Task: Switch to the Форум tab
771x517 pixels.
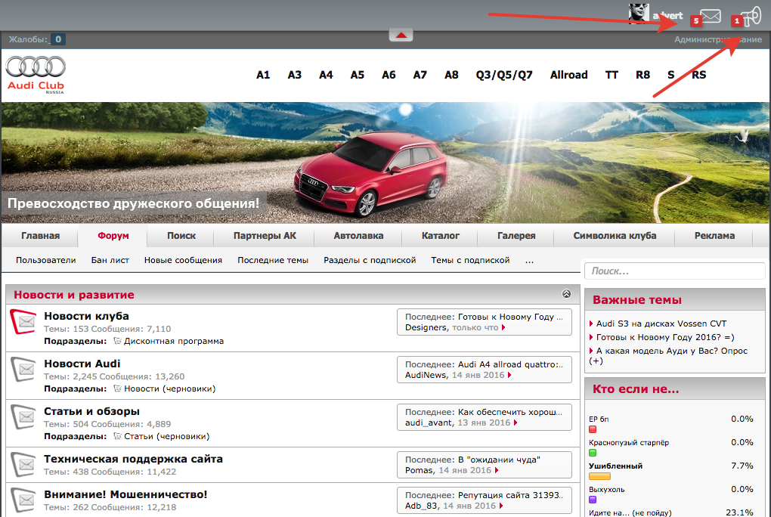Action: click(113, 236)
